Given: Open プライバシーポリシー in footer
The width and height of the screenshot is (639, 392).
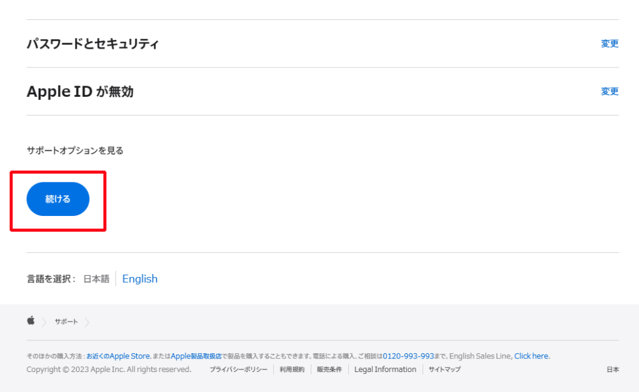Looking at the screenshot, I should click(x=238, y=370).
